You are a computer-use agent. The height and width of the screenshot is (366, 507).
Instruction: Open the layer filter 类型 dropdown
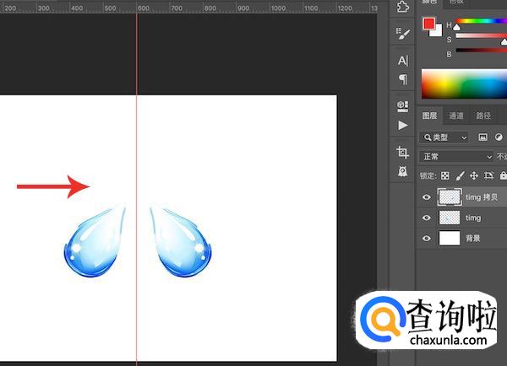point(445,137)
